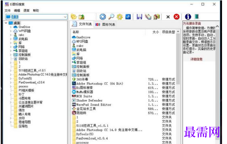Open the 桌面 path dropdown arrow

pos(65,17)
